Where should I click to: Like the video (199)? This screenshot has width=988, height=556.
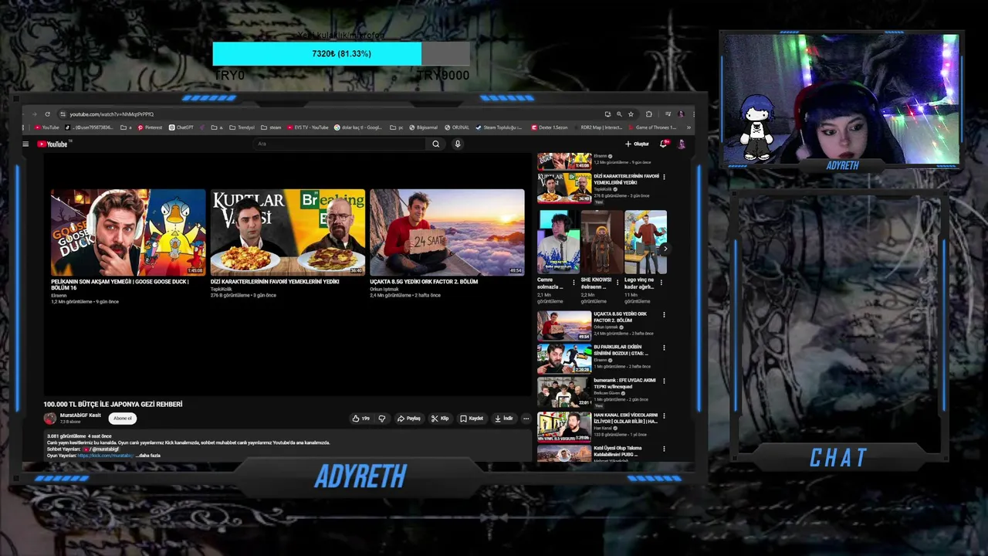pyautogui.click(x=361, y=419)
